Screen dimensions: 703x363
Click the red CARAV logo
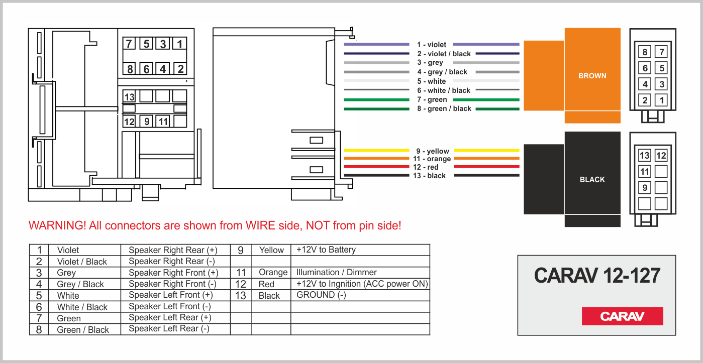(622, 316)
